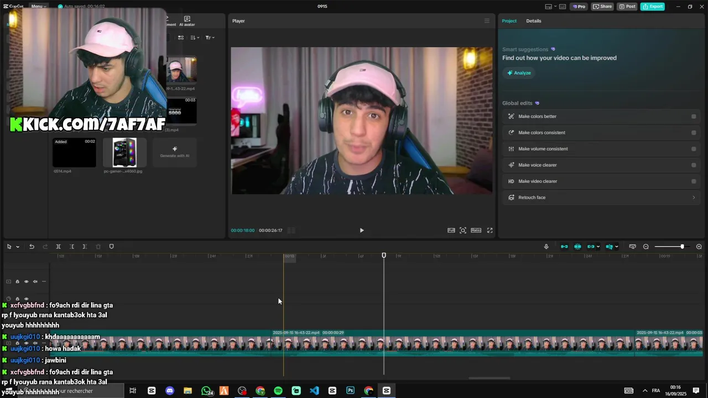Click the Export button
Viewport: 708px width, 398px height.
pyautogui.click(x=652, y=7)
